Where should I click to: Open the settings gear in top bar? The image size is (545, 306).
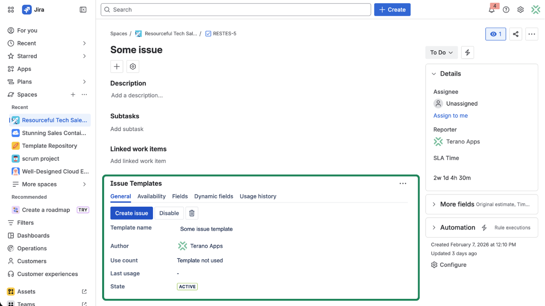point(520,10)
